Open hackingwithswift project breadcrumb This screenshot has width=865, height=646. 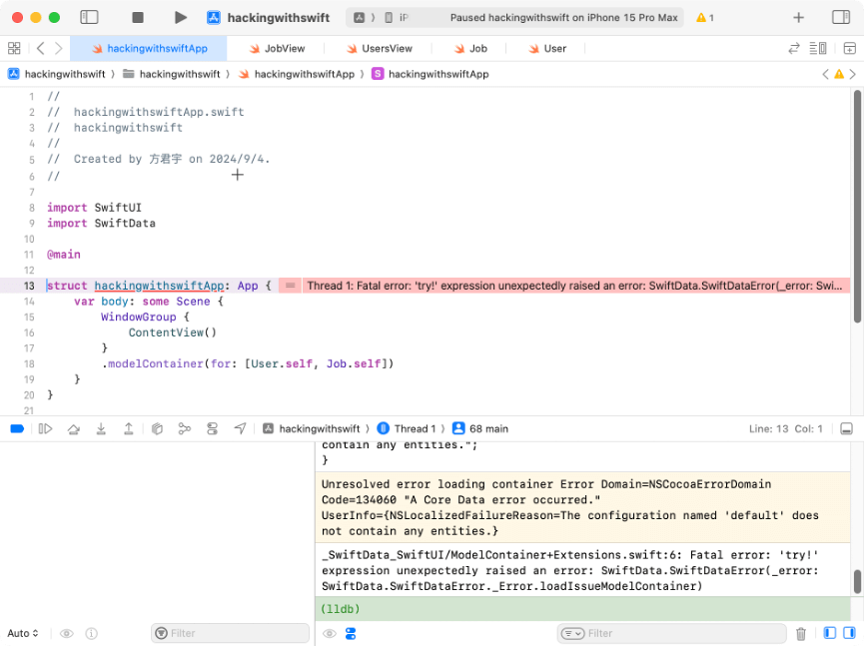57,74
